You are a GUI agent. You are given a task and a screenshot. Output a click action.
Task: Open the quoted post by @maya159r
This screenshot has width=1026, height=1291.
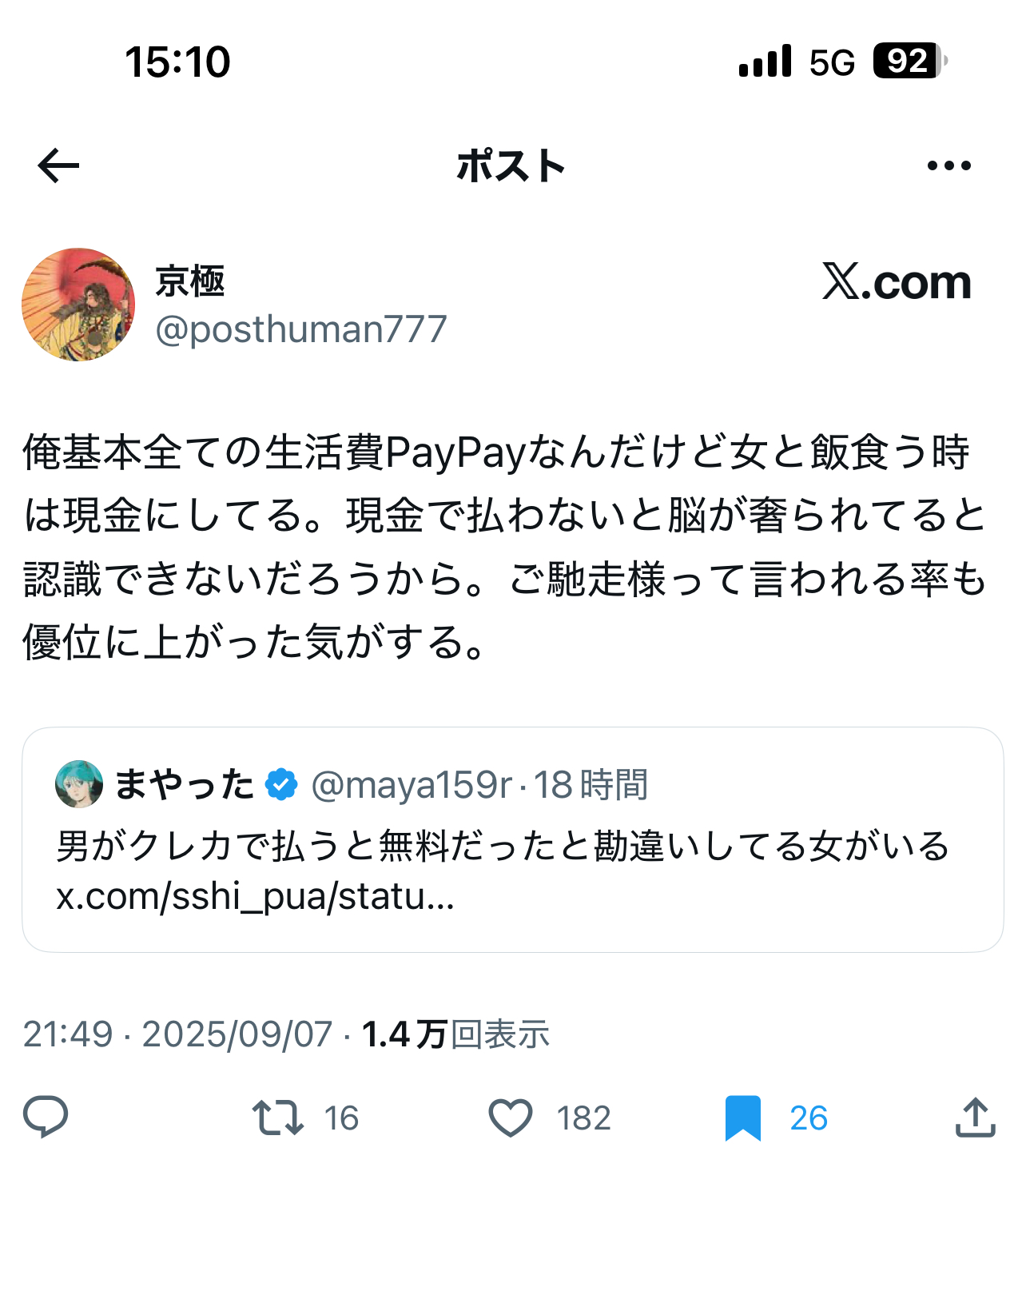[x=513, y=839]
